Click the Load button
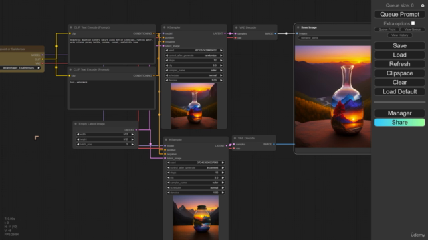 click(399, 55)
